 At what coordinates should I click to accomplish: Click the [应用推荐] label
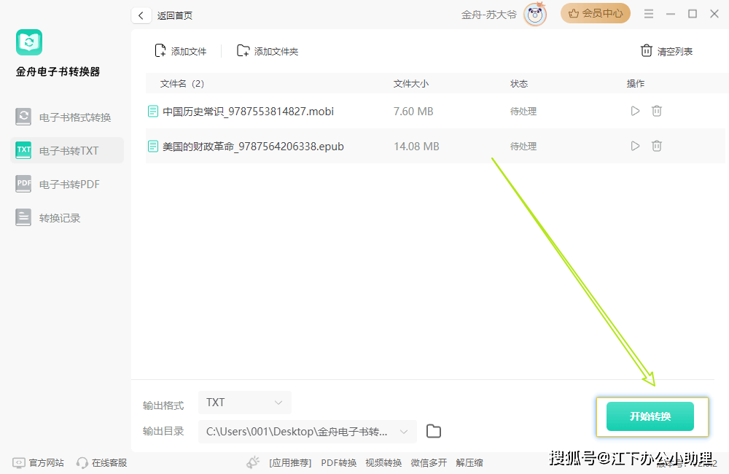[x=290, y=463]
